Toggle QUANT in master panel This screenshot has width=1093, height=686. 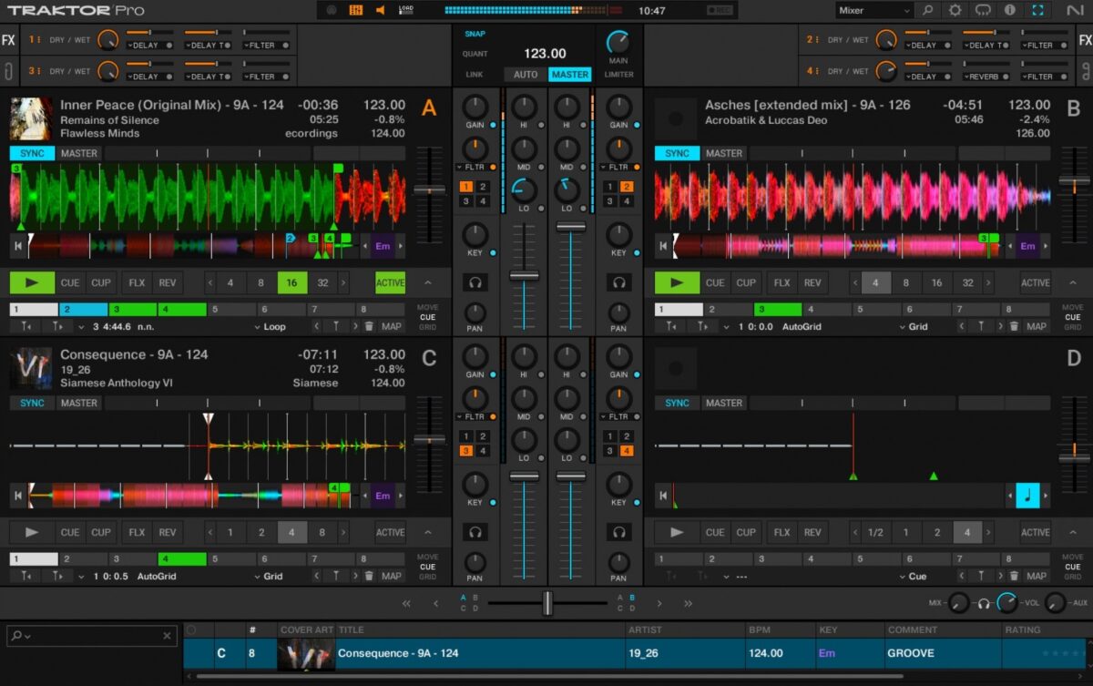coord(475,54)
